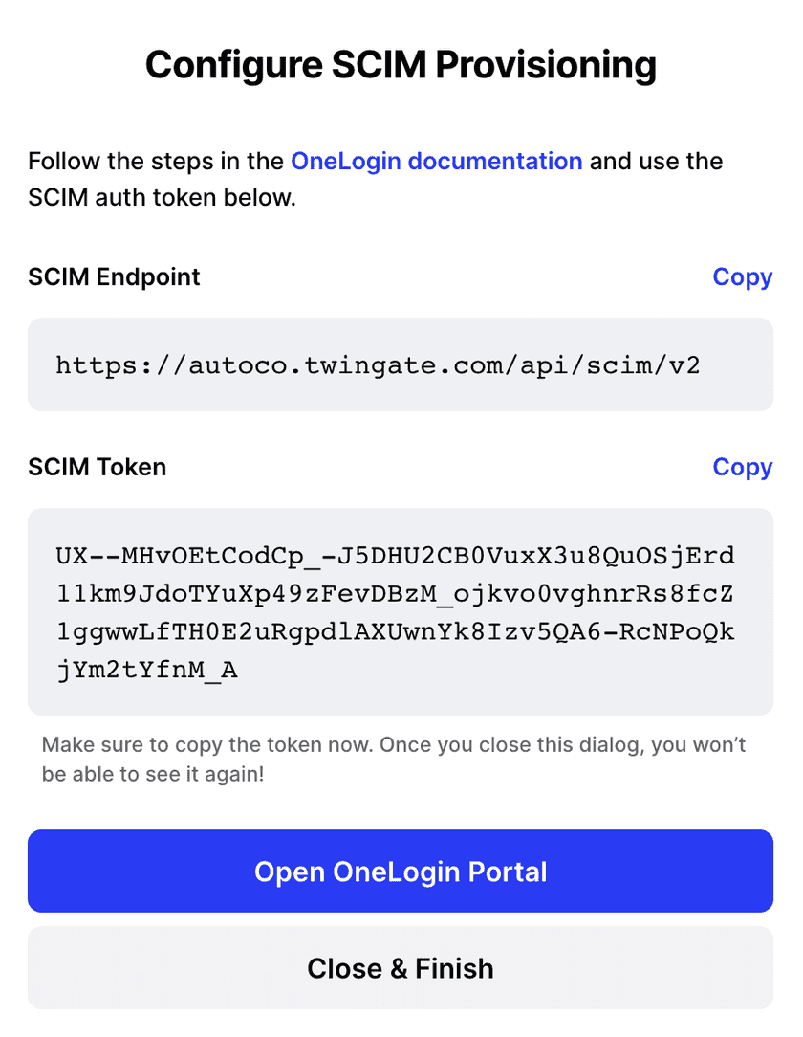Click 'and use the' text after documentation link
Viewport: 803px width, 1037px height.
(x=656, y=161)
